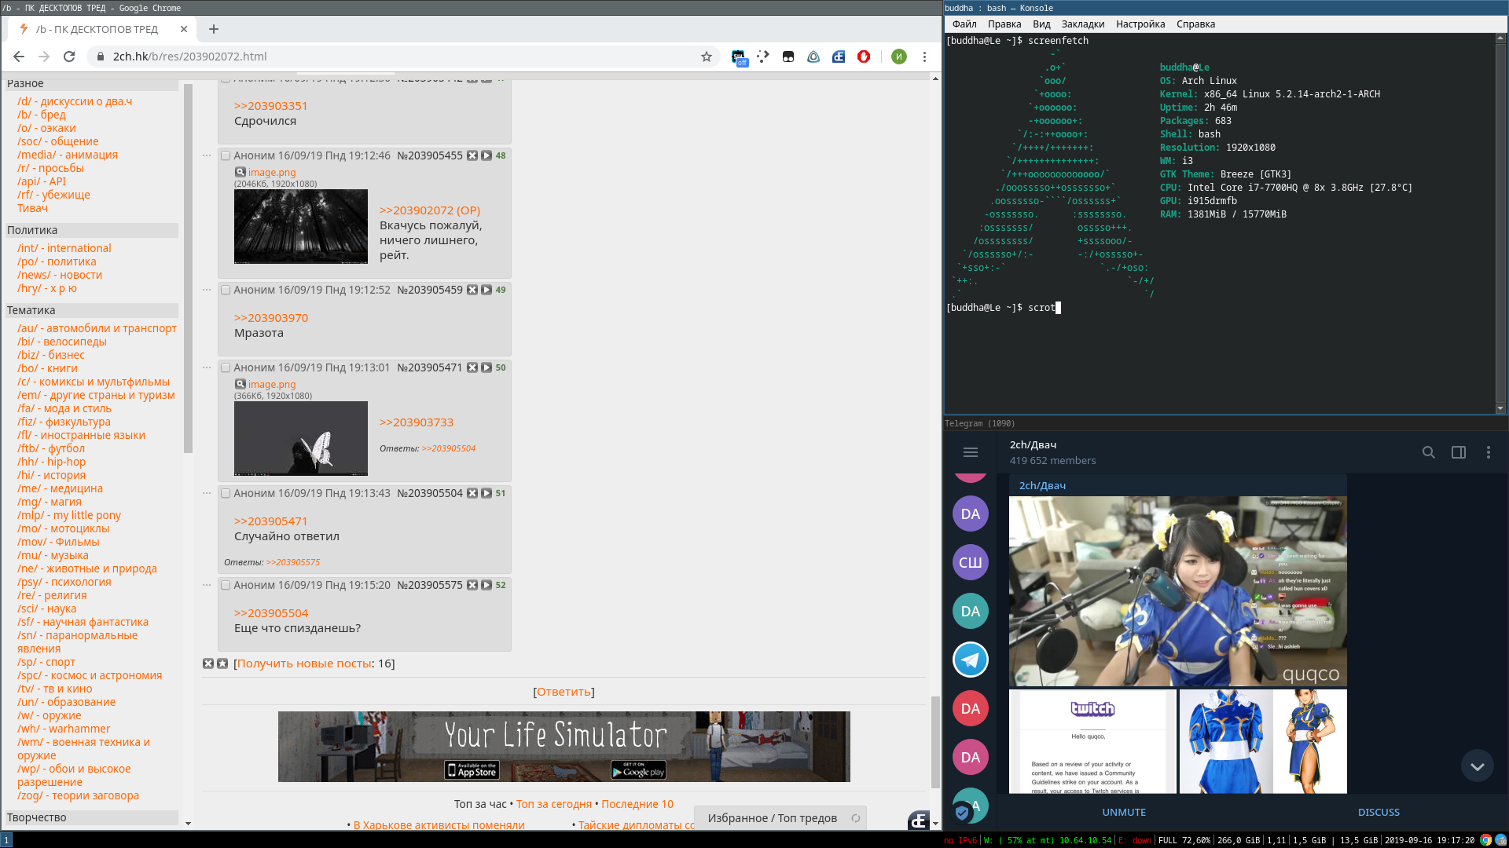
Task: Open the Настройка menu in Konsole
Action: (x=1140, y=24)
